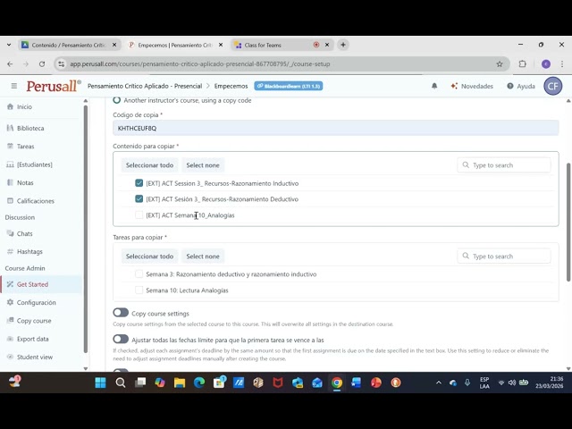Viewport: 572px width, 429px height.
Task: Open Pensamiento Crítico Aplicado breadcrumb
Action: pos(145,86)
